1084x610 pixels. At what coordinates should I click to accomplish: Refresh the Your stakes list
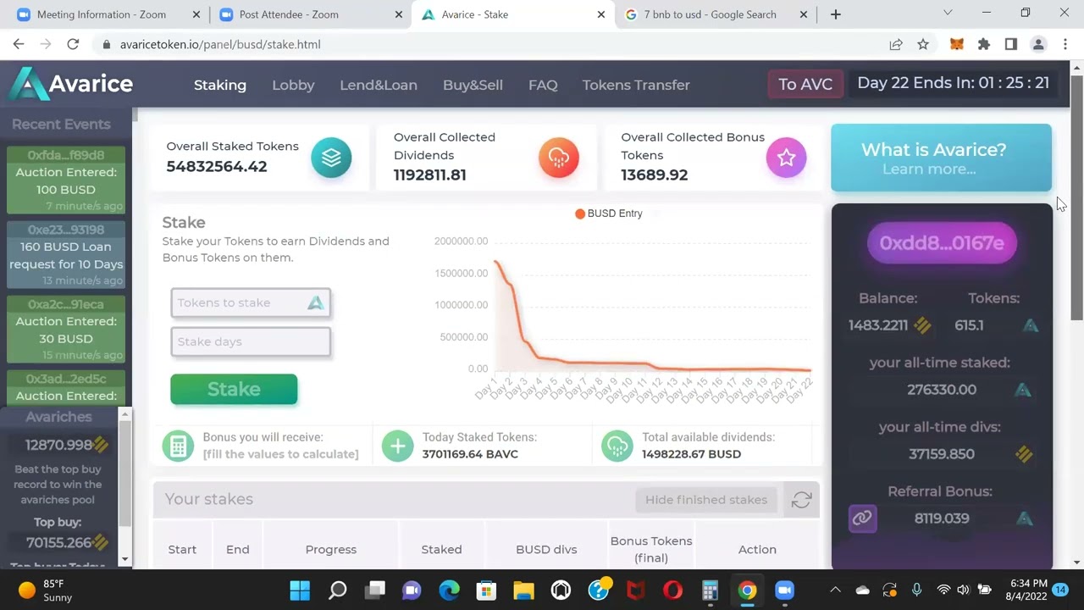(801, 500)
